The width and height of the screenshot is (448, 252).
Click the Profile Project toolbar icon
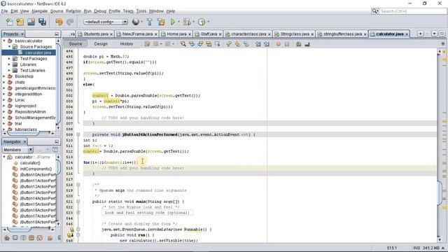(x=202, y=22)
